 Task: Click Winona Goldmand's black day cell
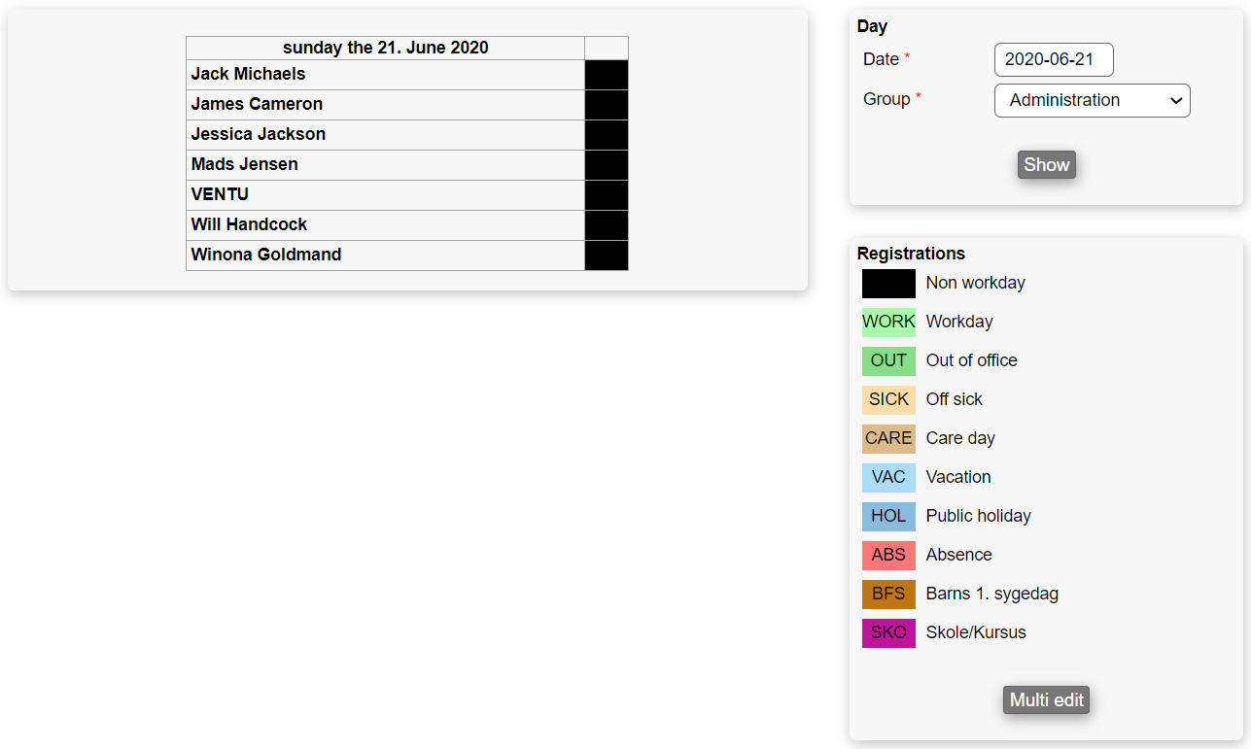point(606,255)
